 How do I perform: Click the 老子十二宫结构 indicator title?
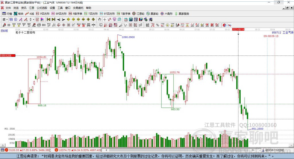point(25,32)
